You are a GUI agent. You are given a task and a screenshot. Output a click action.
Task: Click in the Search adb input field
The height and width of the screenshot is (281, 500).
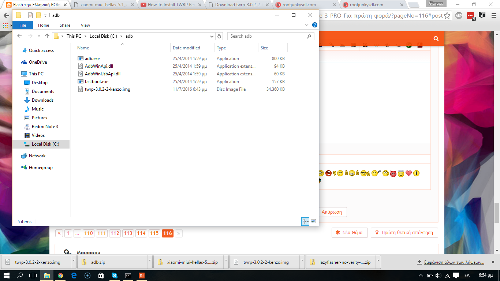click(266, 36)
